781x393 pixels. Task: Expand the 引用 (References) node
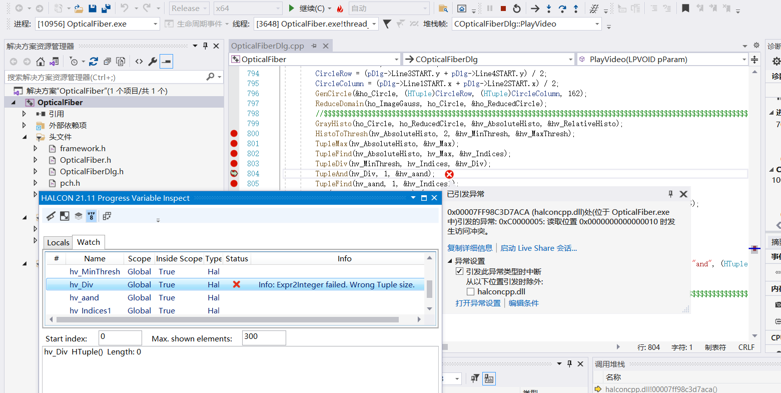(x=24, y=114)
